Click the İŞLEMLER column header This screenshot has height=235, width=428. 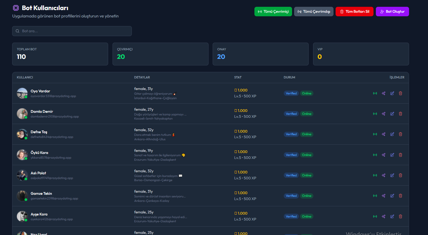pyautogui.click(x=397, y=78)
